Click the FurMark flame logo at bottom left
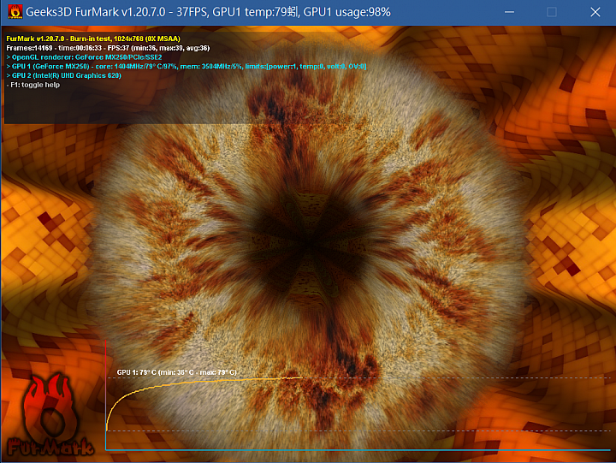 (50, 415)
